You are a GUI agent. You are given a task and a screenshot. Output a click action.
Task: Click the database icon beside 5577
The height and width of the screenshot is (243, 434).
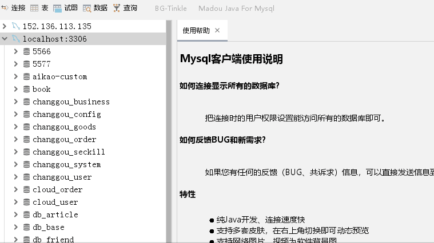(x=26, y=64)
